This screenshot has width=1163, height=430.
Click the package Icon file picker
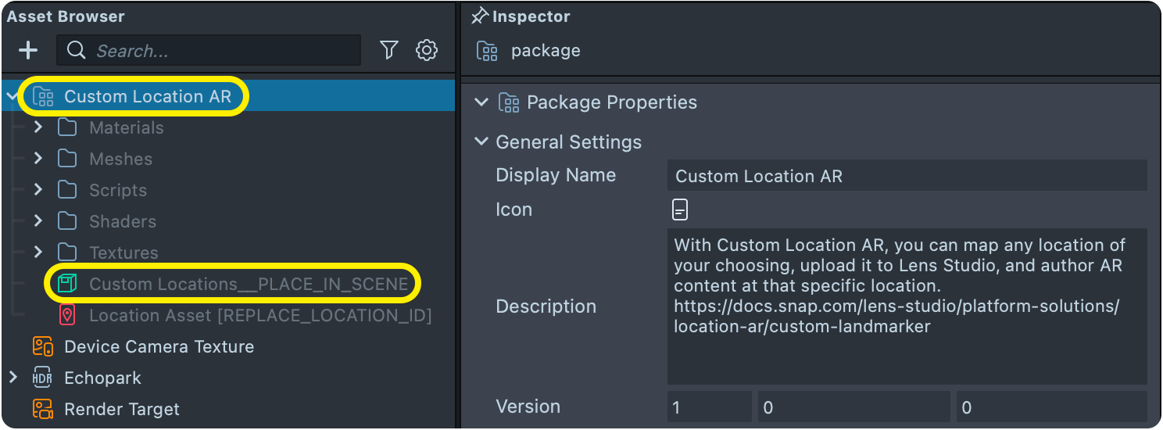680,210
